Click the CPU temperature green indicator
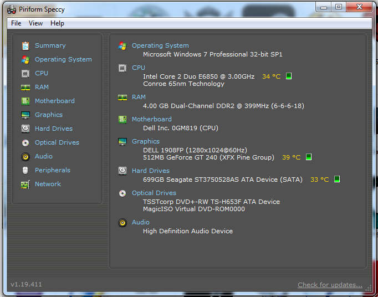The height and width of the screenshot is (297, 378). [289, 76]
